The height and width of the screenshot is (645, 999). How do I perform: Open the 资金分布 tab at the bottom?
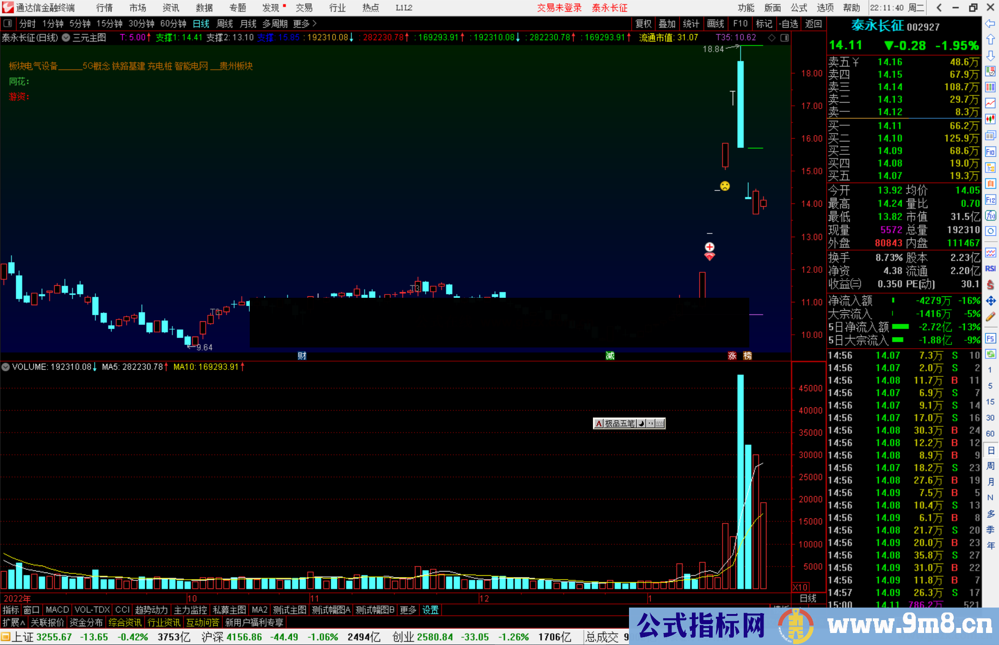tap(86, 622)
